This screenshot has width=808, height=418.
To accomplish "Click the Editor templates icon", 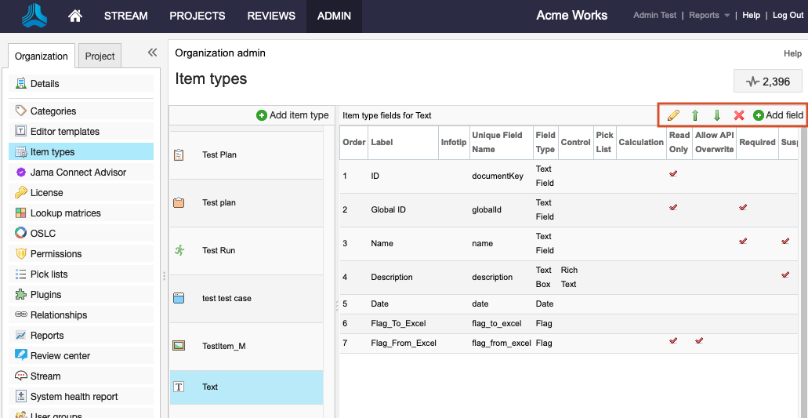I will tap(20, 131).
